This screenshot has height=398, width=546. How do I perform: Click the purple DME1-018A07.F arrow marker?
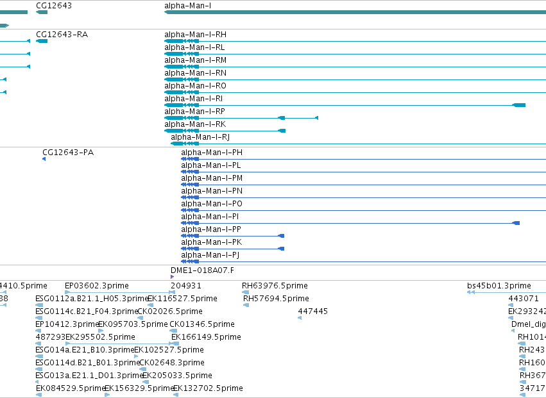coord(173,277)
